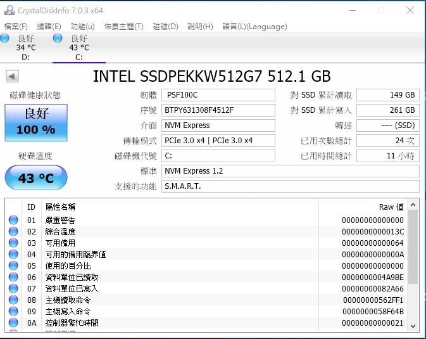Click total host reads value 149 GB
The height and width of the screenshot is (339, 426).
coord(387,95)
